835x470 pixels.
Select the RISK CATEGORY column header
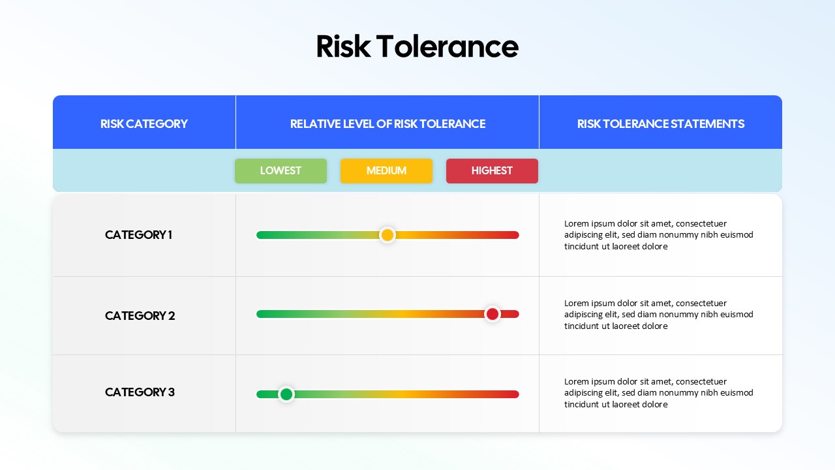pos(144,123)
